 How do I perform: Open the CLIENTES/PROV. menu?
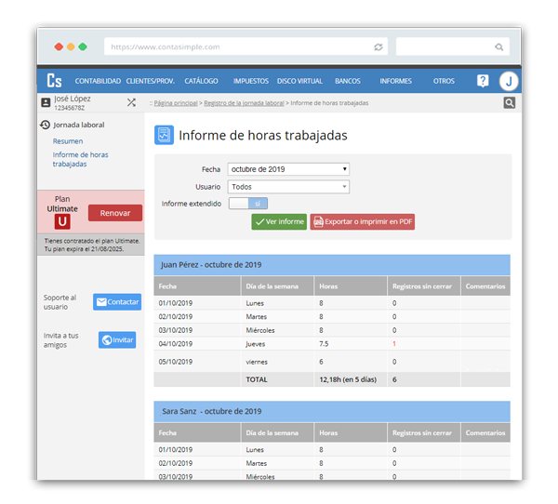pos(150,81)
